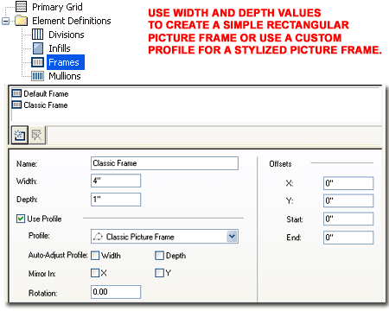Check the Mirror In X checkbox
The width and height of the screenshot is (389, 311).
point(95,273)
